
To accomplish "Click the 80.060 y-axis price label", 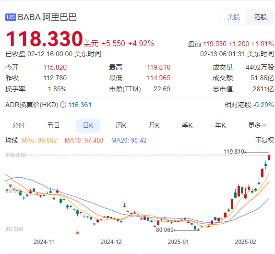I will tap(14, 229).
